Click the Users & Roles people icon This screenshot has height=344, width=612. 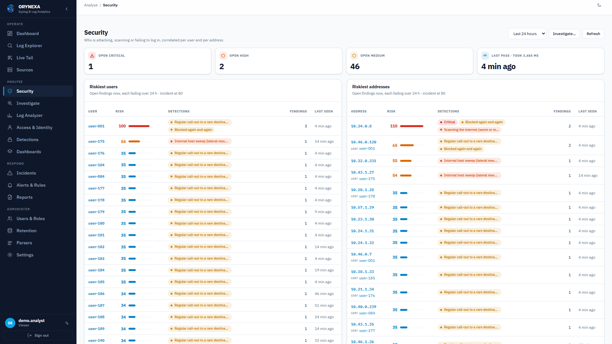click(10, 219)
